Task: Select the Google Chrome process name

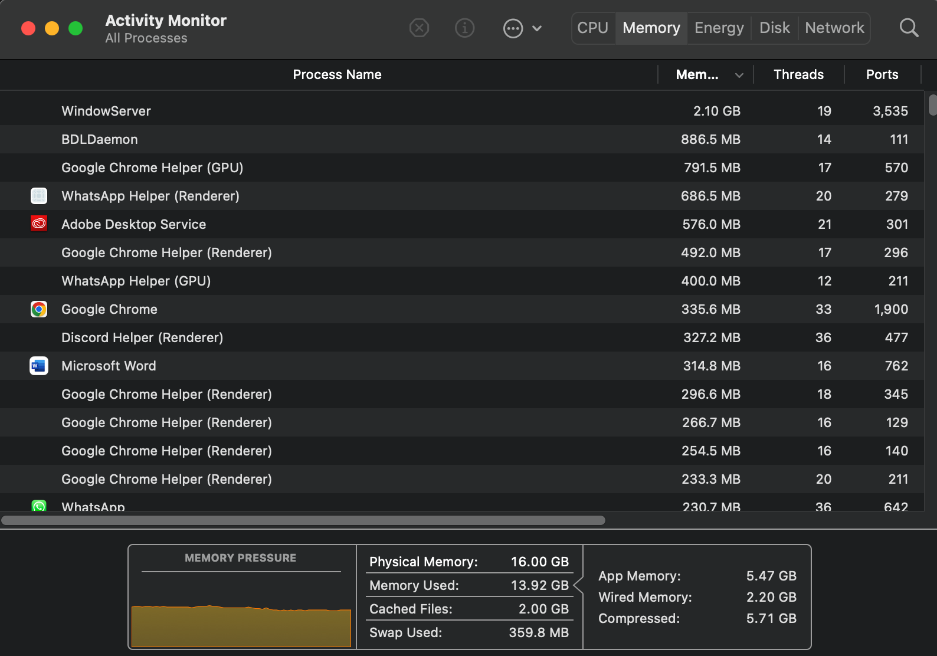Action: coord(110,309)
